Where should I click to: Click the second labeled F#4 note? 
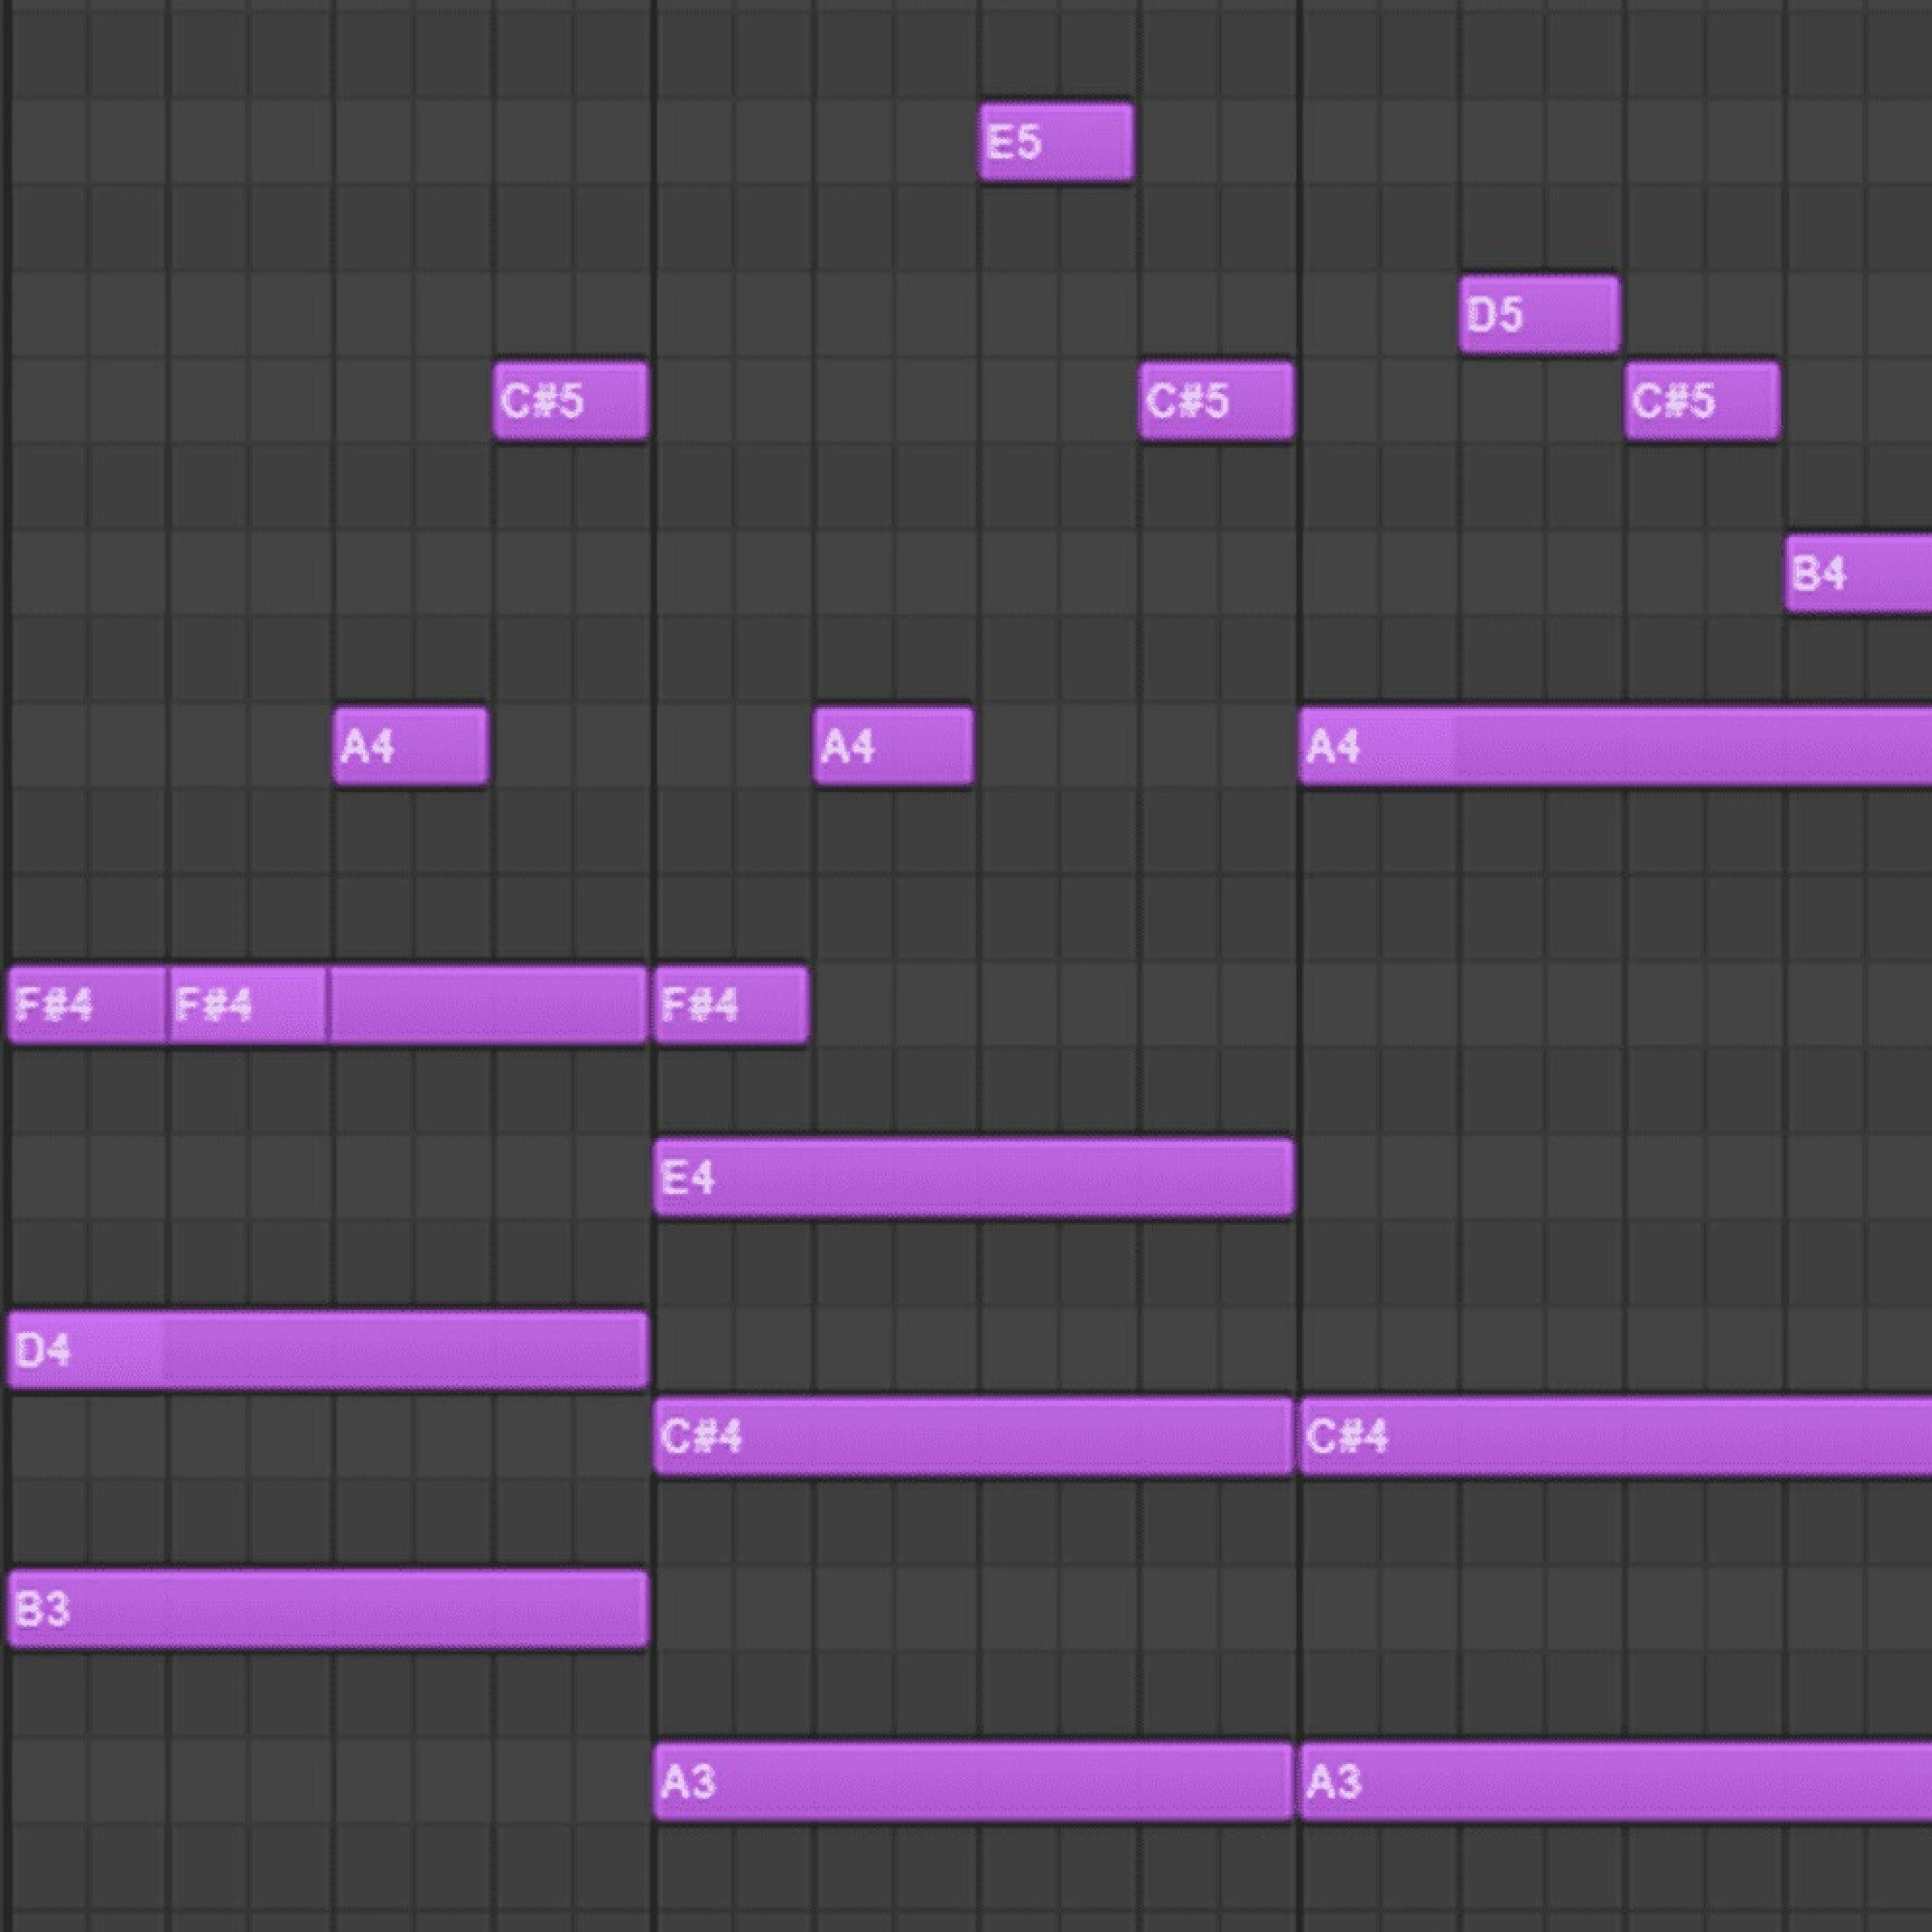pos(247,1005)
